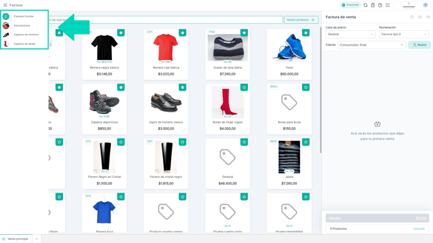Click the star icon on General product
The width and height of the screenshot is (433, 243).
[244, 142]
